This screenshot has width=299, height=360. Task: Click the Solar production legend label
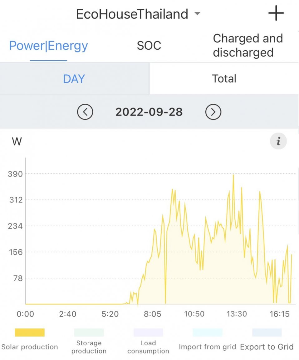pos(30,347)
